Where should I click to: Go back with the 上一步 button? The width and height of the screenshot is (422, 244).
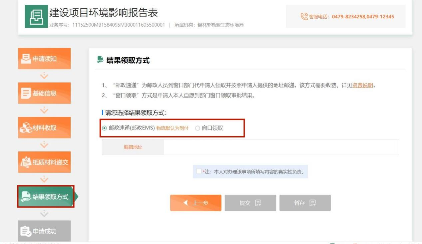click(x=196, y=203)
